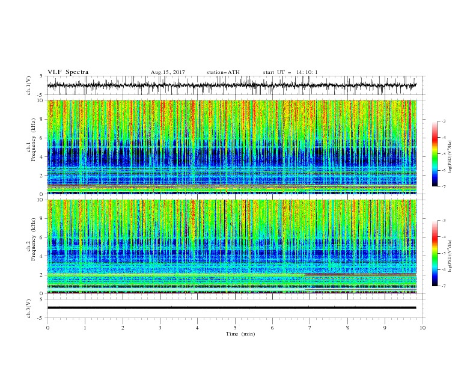Click the "-3" label on ch.2 color bar

(x=443, y=221)
